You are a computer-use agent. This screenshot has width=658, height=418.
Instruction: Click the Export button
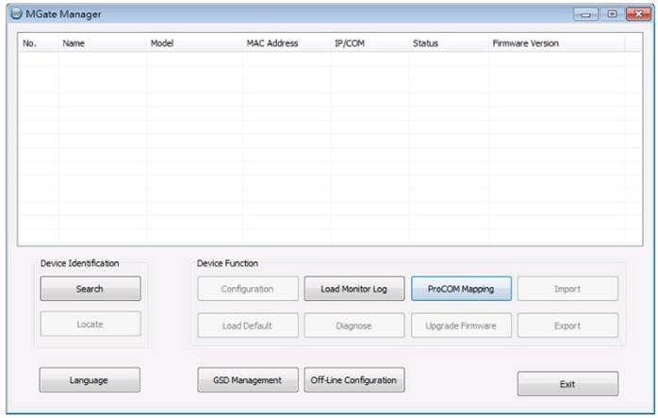568,326
